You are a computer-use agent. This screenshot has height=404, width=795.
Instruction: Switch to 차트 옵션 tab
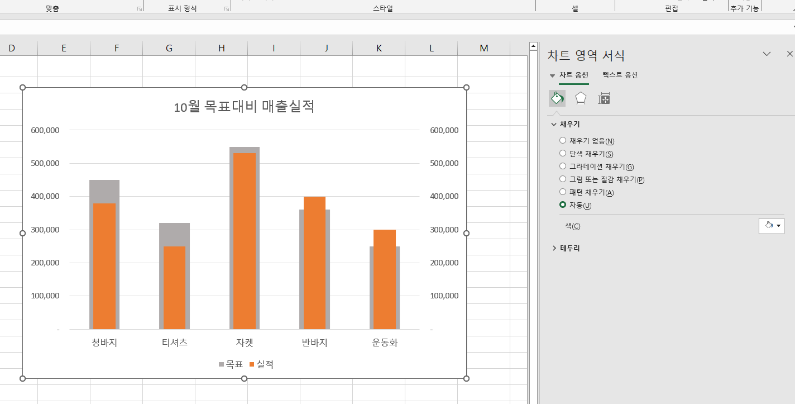tap(574, 75)
